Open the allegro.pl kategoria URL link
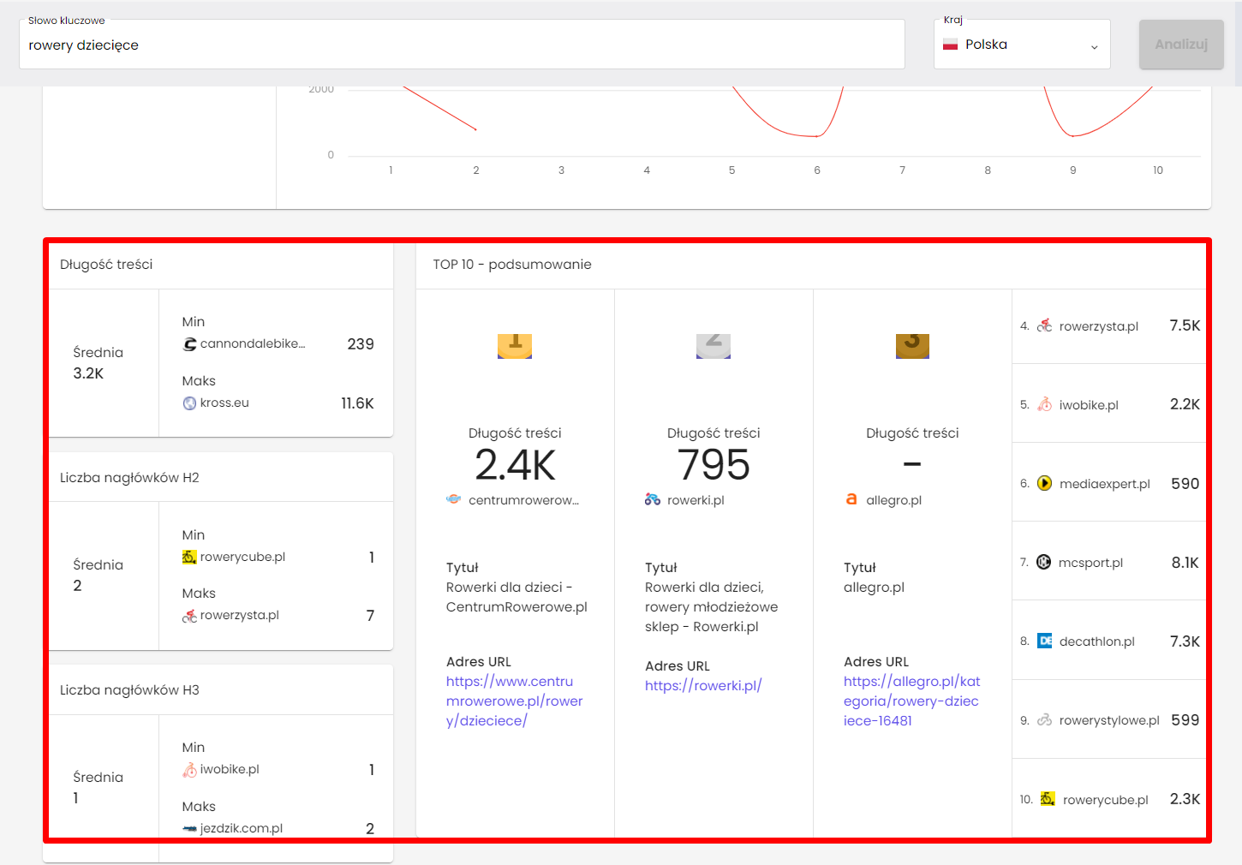Viewport: 1242px width, 865px height. click(x=911, y=701)
